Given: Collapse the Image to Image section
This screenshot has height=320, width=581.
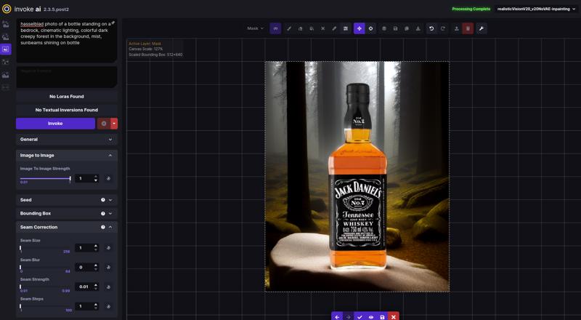Looking at the screenshot, I should (67, 156).
